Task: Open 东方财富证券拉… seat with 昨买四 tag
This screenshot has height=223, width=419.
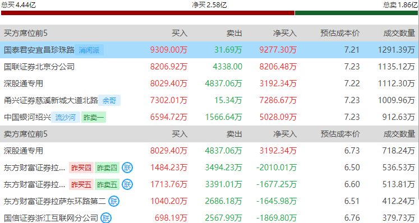Action: 34,168
